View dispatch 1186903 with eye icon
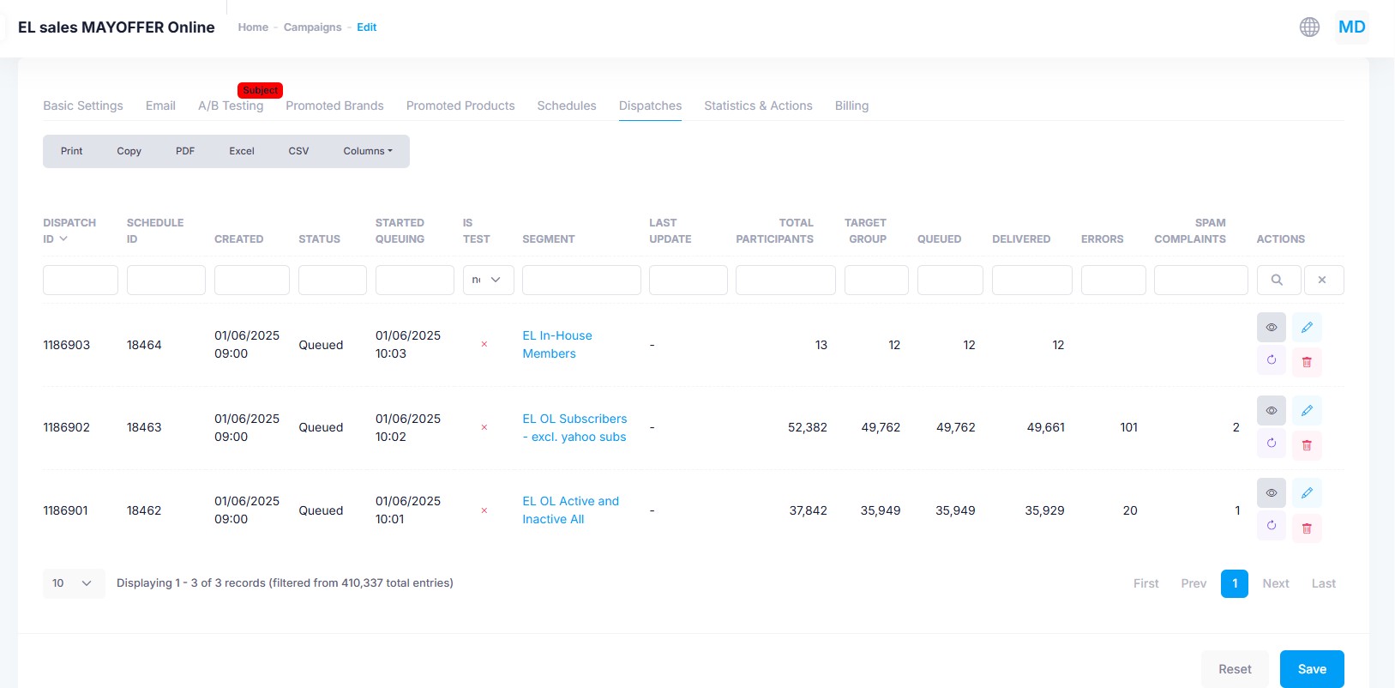 1272,327
